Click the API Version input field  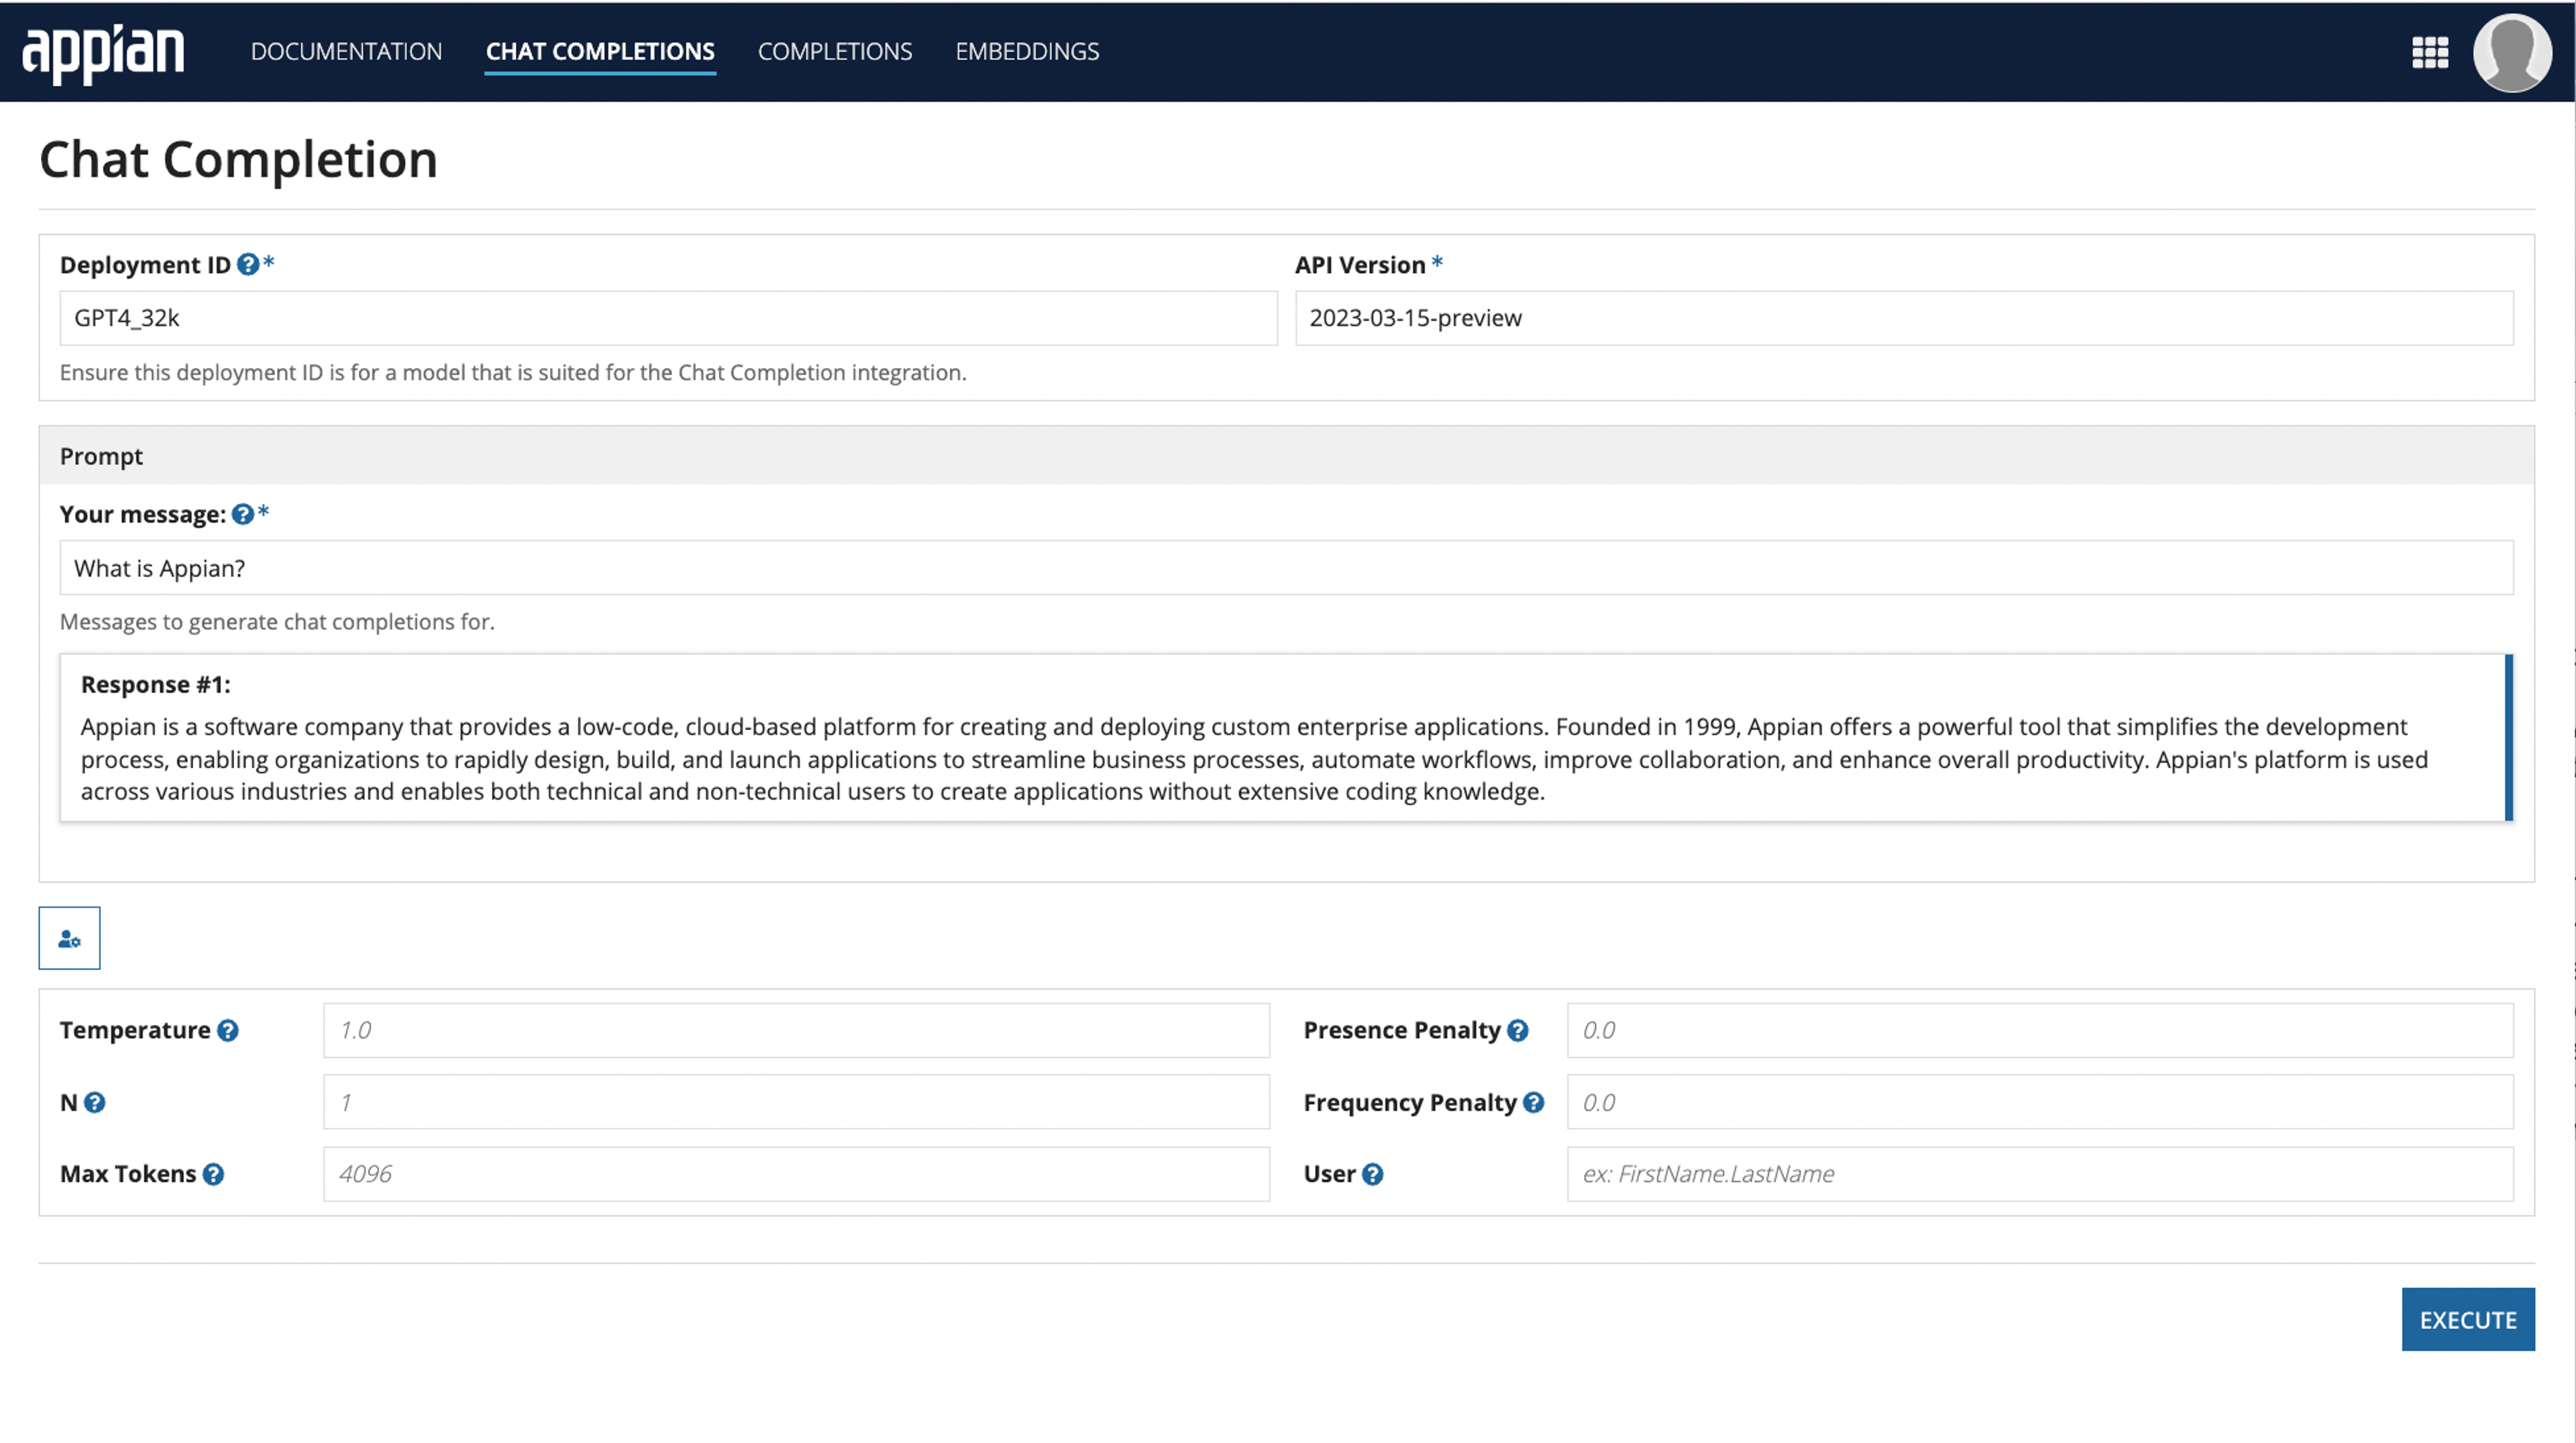[x=1904, y=318]
